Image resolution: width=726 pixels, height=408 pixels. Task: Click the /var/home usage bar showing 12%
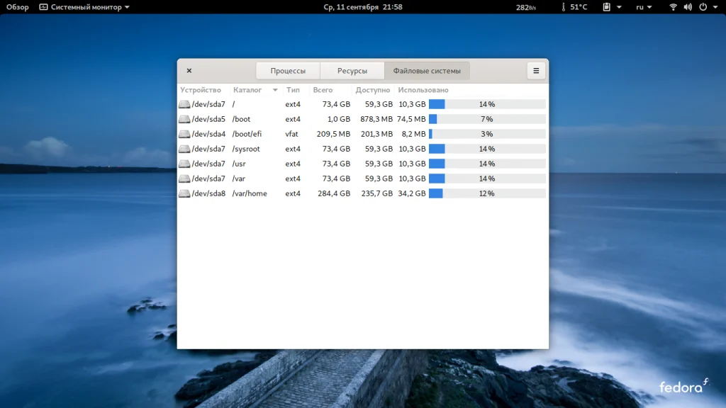(x=486, y=193)
